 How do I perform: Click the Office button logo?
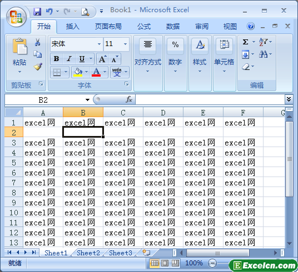[x=16, y=17]
